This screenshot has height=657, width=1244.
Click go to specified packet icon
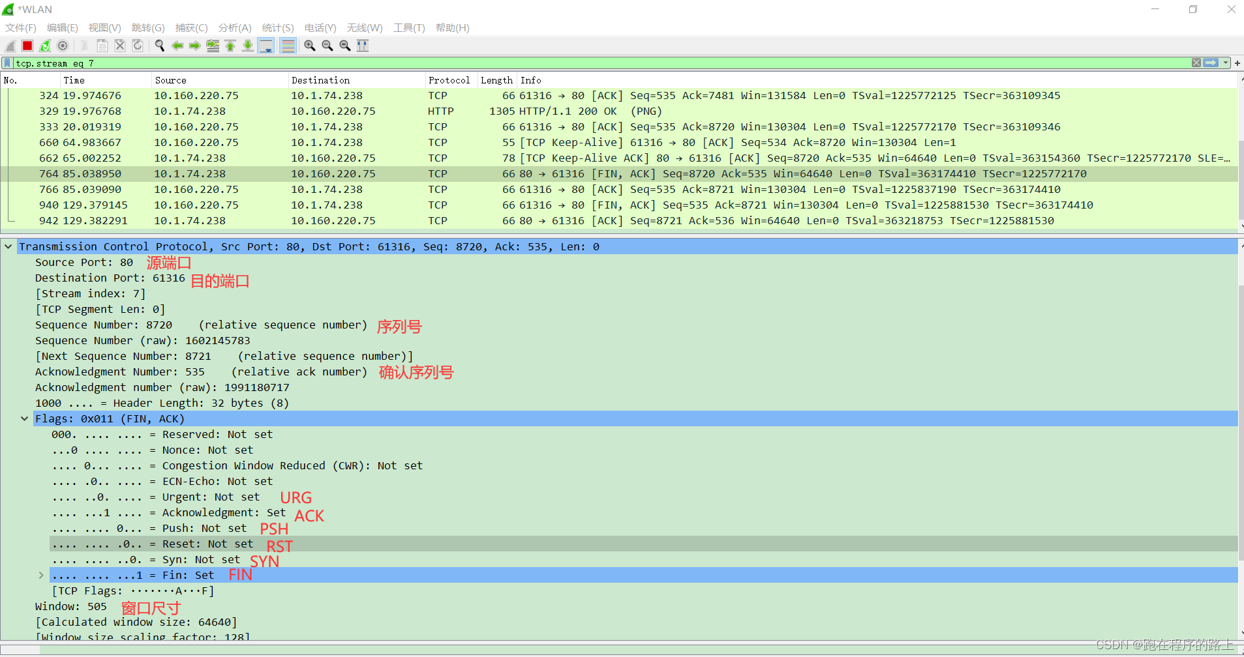pyautogui.click(x=213, y=46)
